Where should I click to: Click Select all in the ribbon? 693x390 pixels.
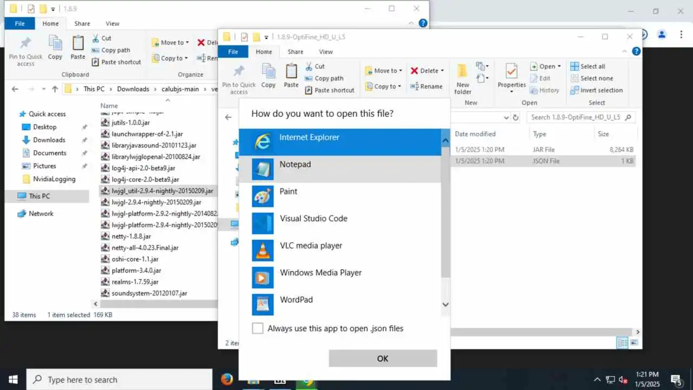pos(587,66)
